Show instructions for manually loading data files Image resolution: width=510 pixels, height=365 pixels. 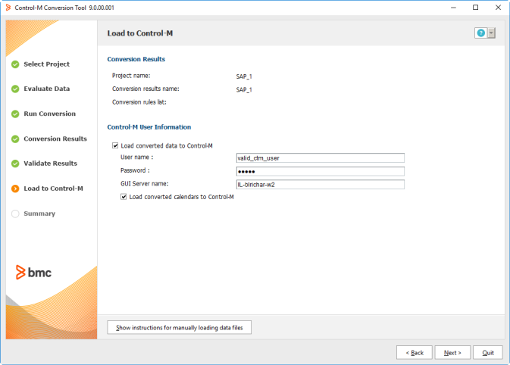pyautogui.click(x=179, y=327)
